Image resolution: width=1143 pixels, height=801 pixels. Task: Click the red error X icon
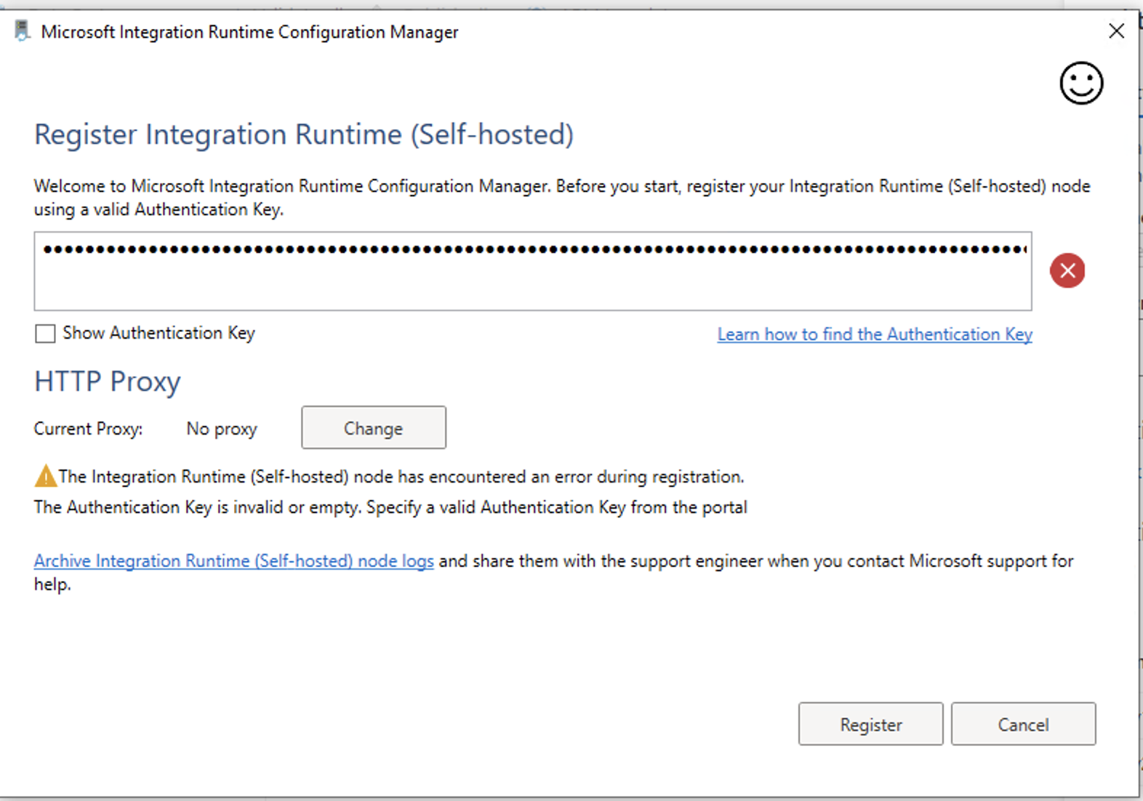coord(1067,271)
